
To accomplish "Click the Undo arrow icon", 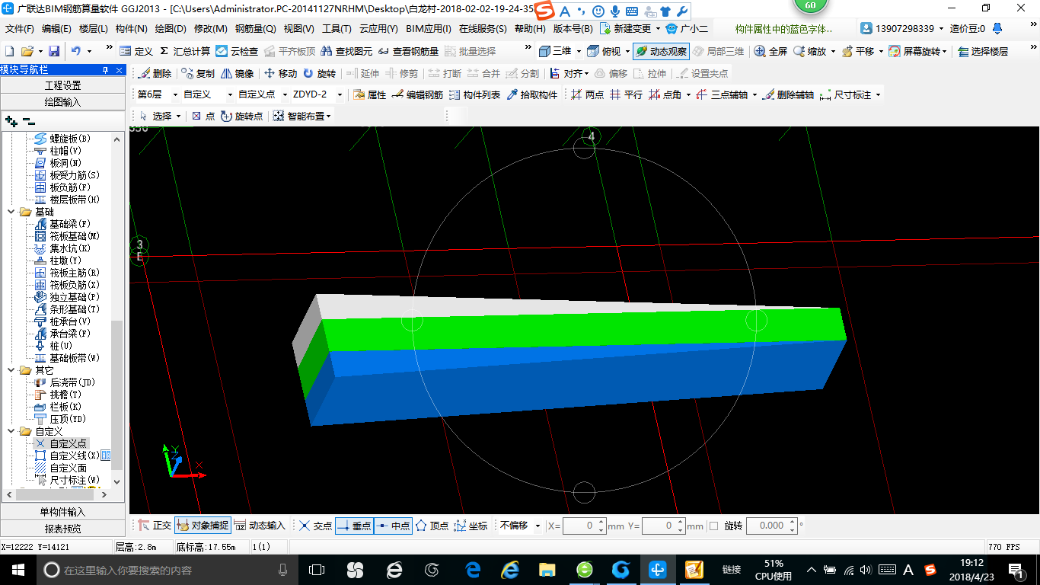I will point(76,51).
